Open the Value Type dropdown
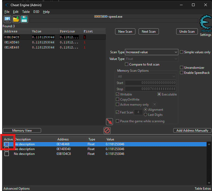Viewport: 212px width, 191px height. tap(151, 59)
